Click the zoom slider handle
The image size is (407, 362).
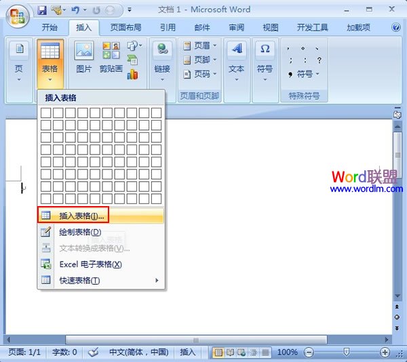(x=346, y=352)
